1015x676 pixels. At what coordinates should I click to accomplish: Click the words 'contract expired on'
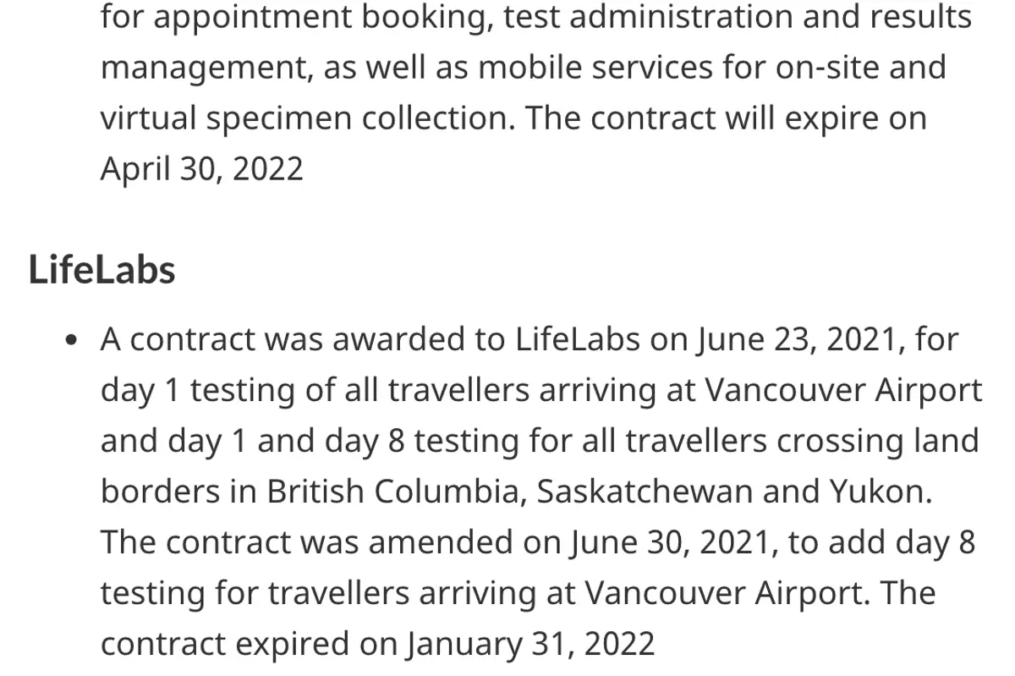coord(249,645)
